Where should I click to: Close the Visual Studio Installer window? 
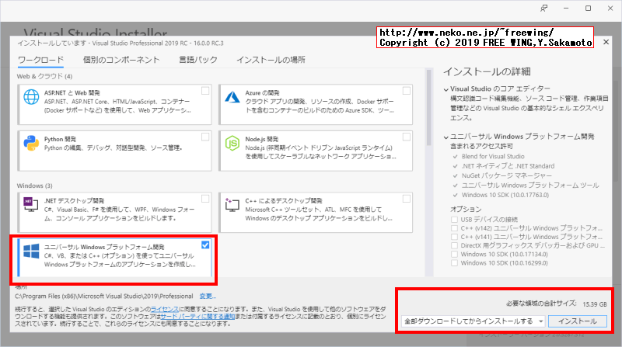tap(610, 9)
